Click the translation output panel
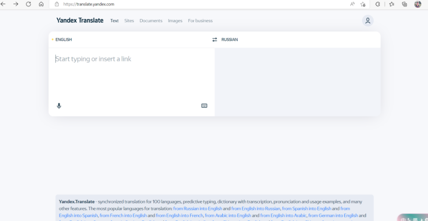Image resolution: width=428 pixels, height=221 pixels. pyautogui.click(x=297, y=82)
